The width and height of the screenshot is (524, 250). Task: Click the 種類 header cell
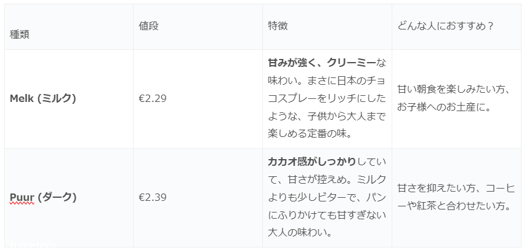tap(20, 34)
